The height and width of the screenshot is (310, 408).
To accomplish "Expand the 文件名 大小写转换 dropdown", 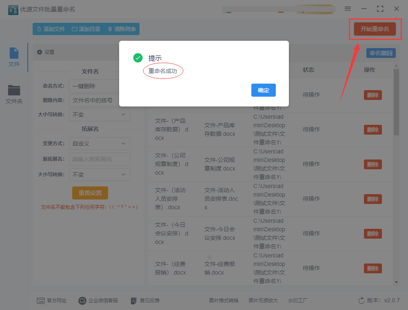I will pos(100,115).
